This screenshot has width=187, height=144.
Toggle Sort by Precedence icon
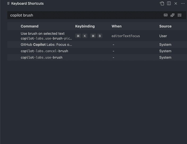click(172, 15)
